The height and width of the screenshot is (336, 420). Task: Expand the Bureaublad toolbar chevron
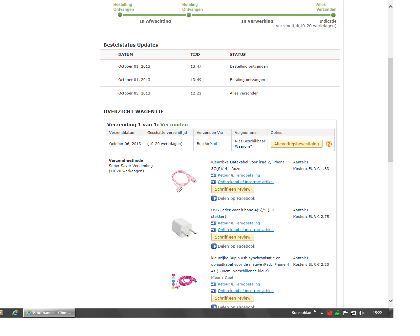click(315, 311)
